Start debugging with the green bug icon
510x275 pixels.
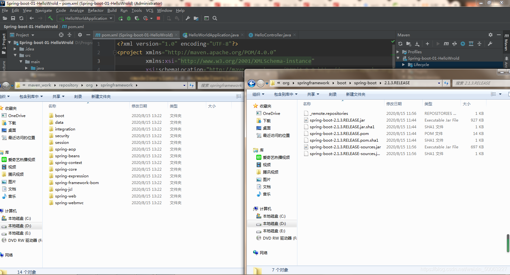[129, 19]
